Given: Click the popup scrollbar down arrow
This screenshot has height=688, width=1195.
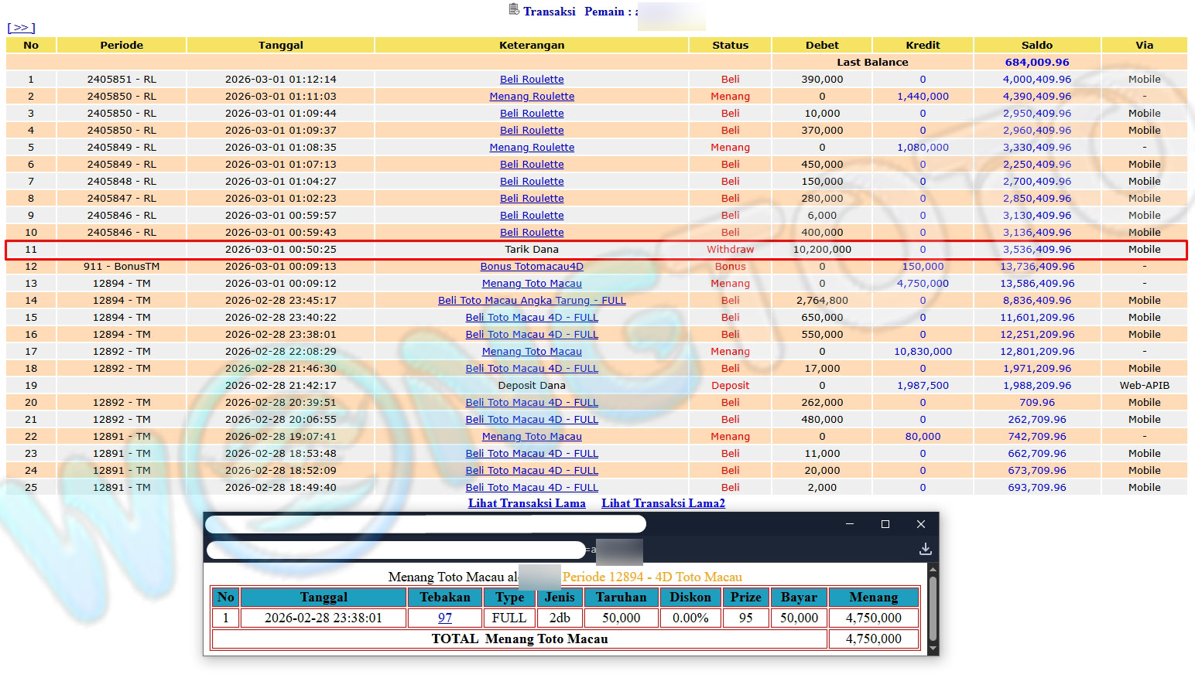Looking at the screenshot, I should [933, 649].
